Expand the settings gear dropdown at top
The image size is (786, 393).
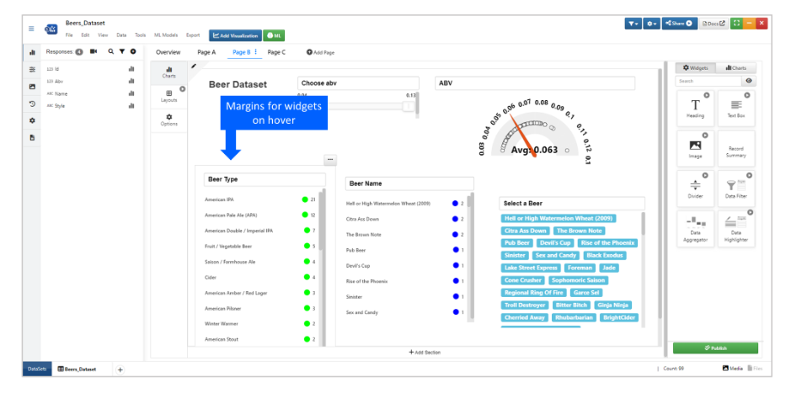pyautogui.click(x=651, y=24)
